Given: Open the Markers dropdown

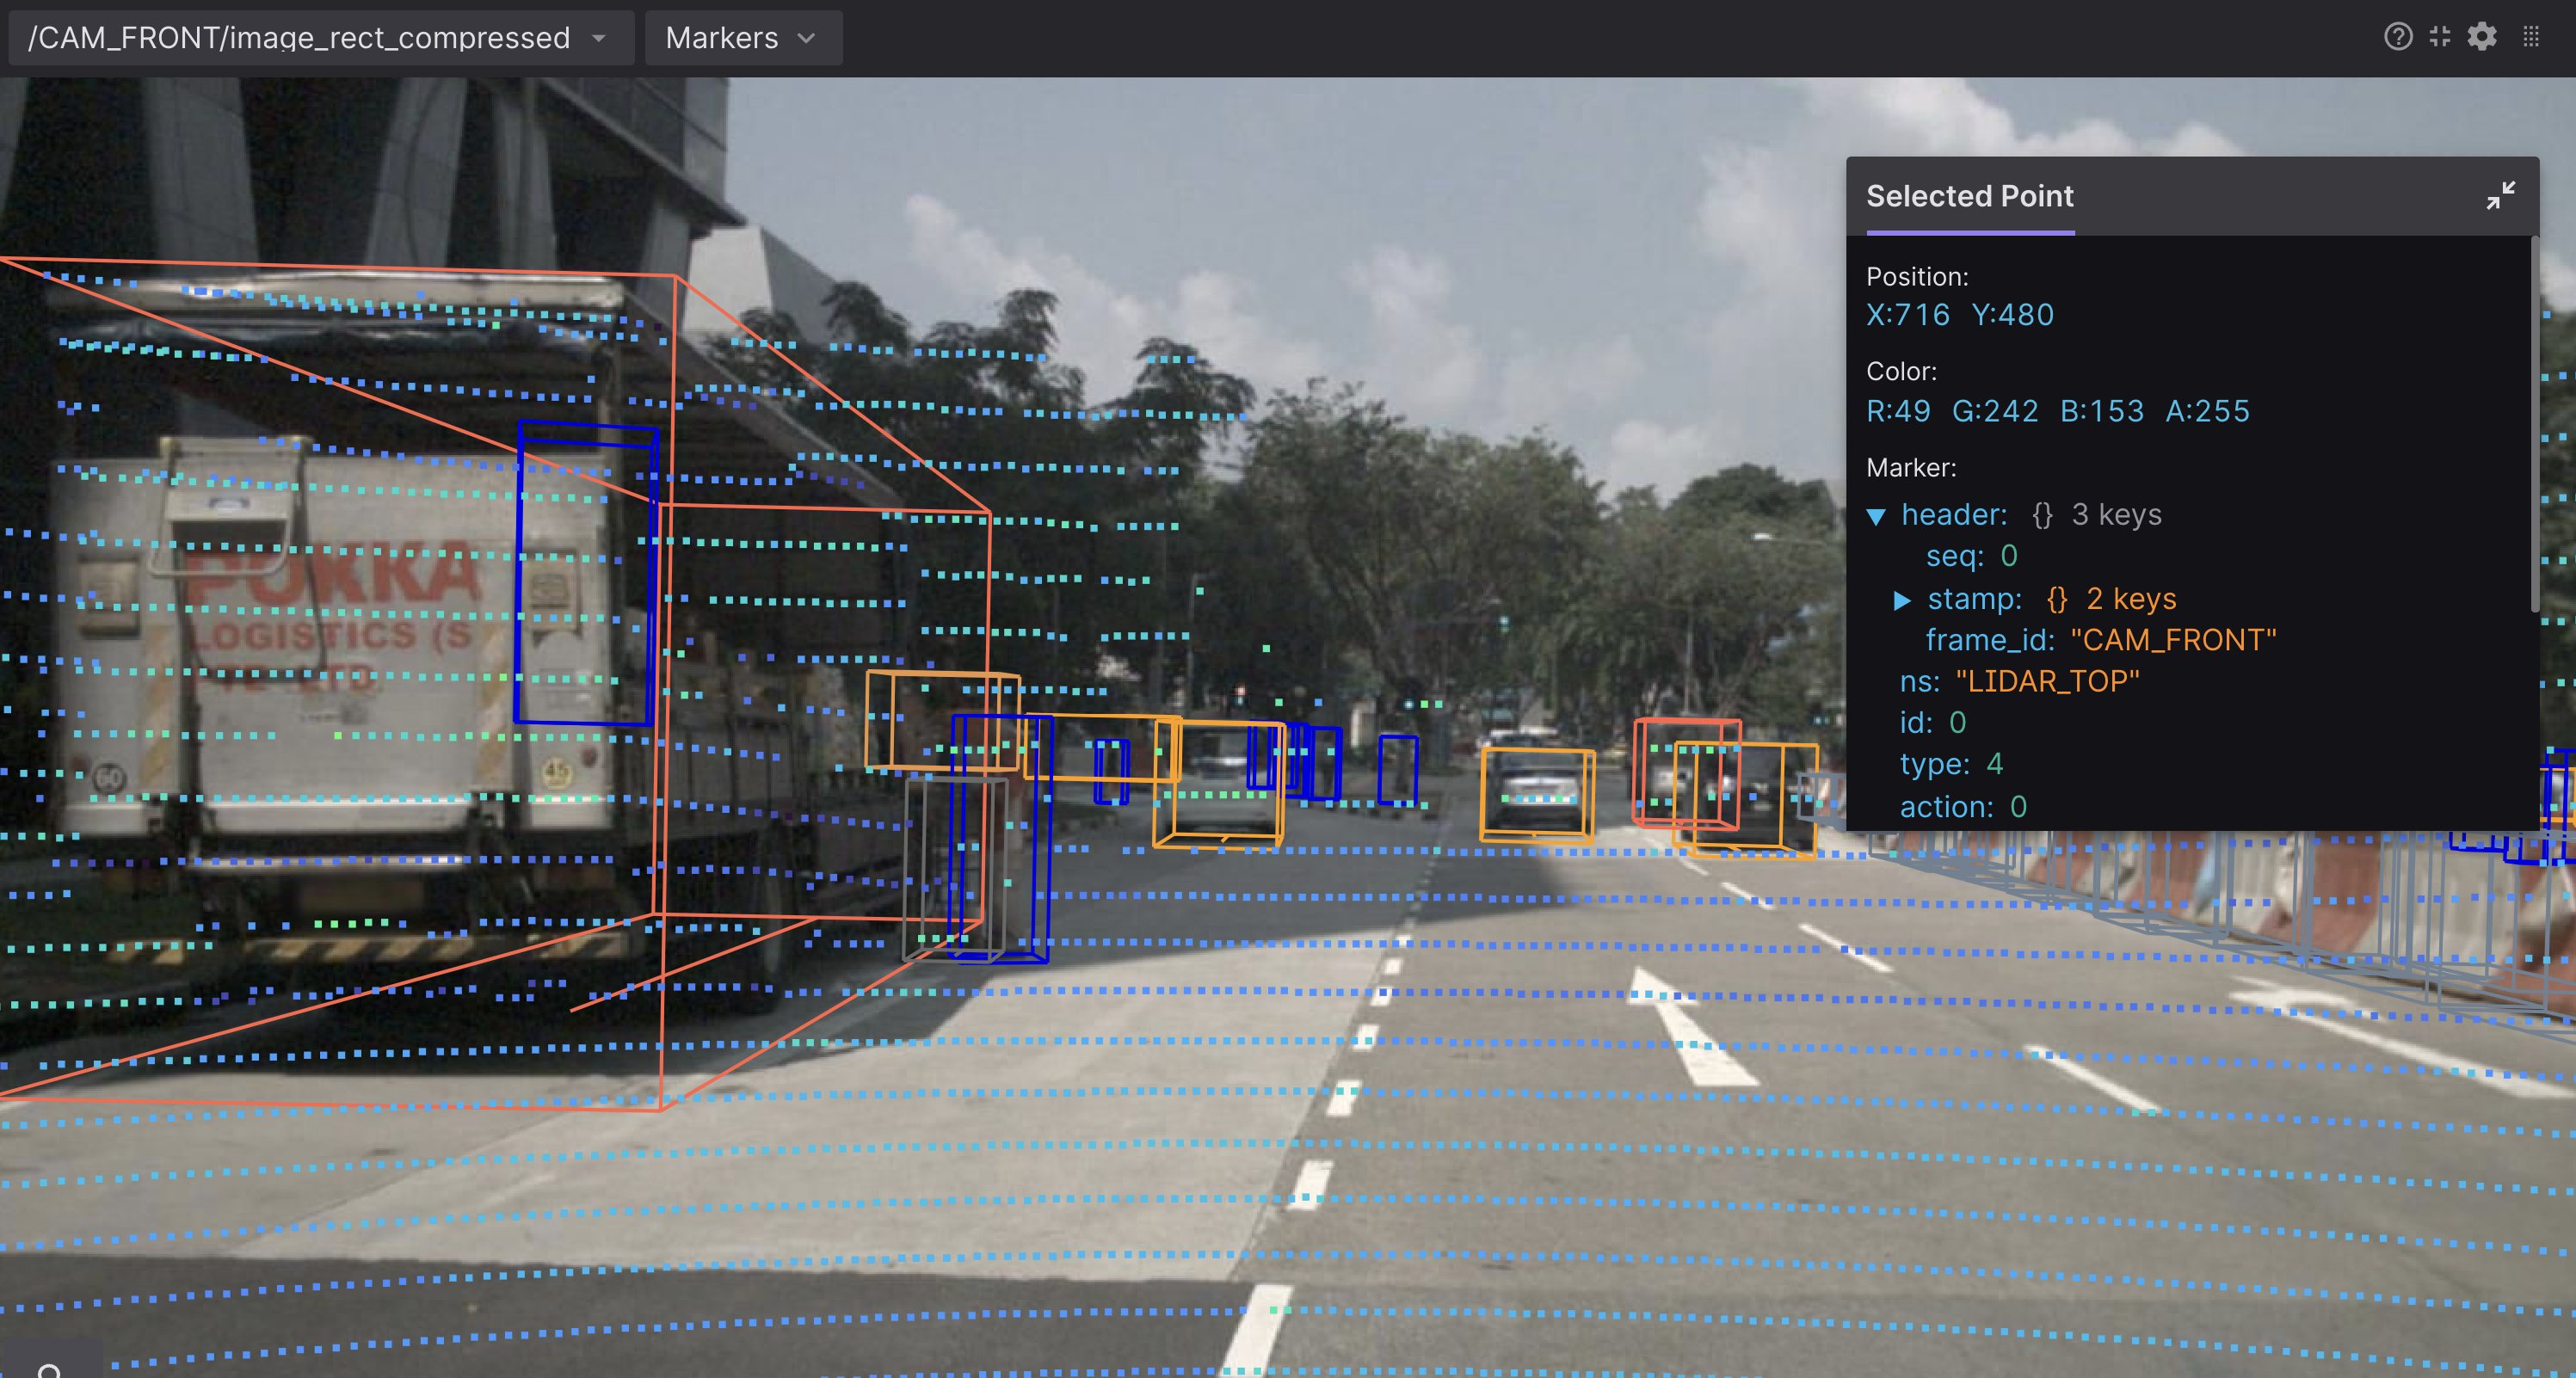Looking at the screenshot, I should coord(743,37).
